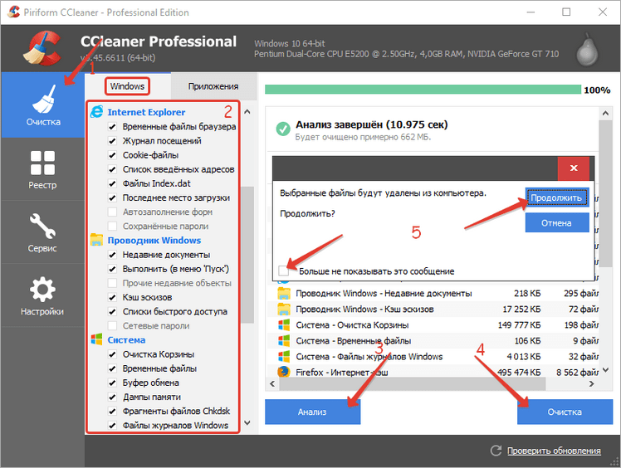The height and width of the screenshot is (468, 621).
Task: Click Windows icon beside Очистка Корзины result
Action: point(284,325)
